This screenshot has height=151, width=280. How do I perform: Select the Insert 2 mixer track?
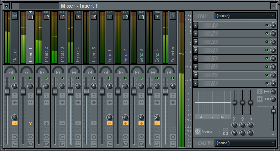[x=42, y=38]
